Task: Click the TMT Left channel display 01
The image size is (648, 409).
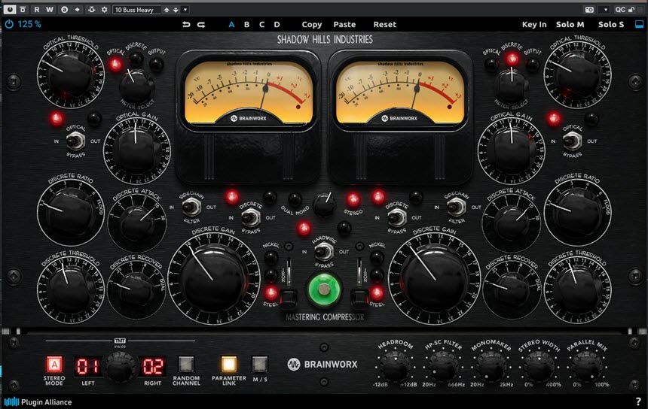Action: pos(87,366)
